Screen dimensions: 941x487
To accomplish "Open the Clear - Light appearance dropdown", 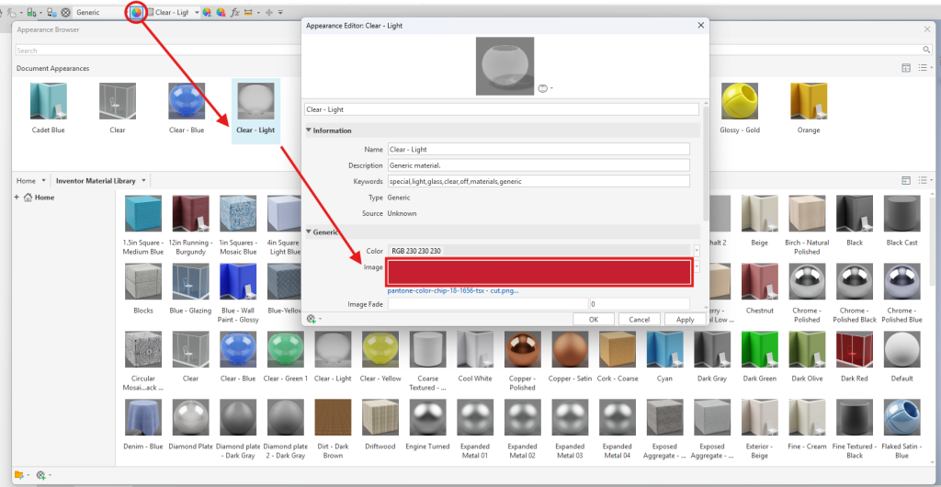I will [195, 13].
